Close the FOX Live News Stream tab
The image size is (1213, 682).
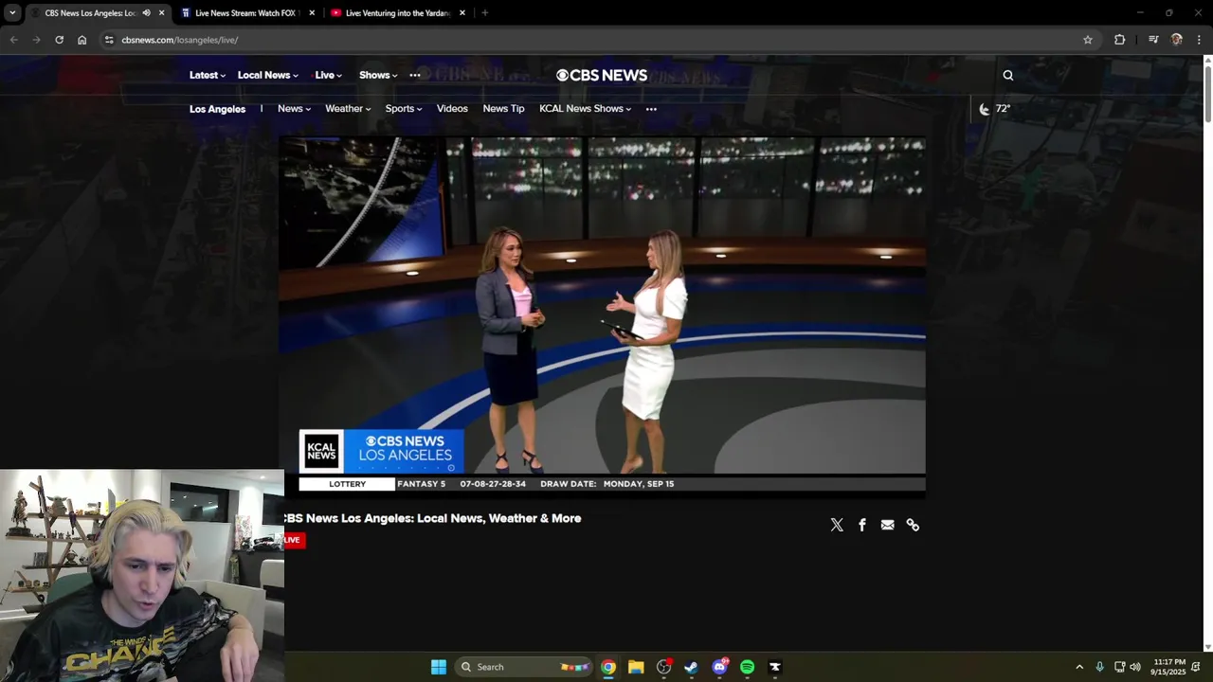[x=312, y=13]
